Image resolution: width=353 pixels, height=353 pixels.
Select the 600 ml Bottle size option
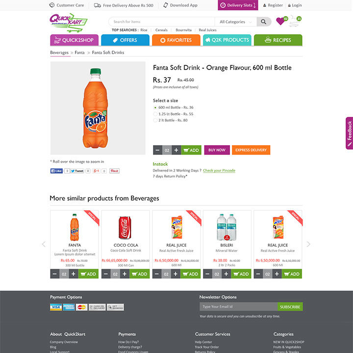[x=155, y=107]
